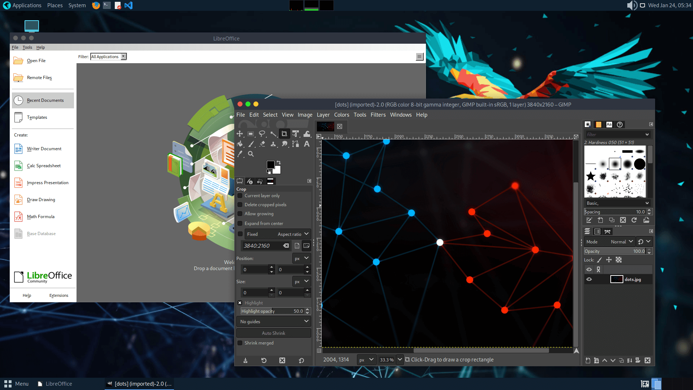This screenshot has height=390, width=693.
Task: Open Recent Documents in LibreOffice
Action: [45, 100]
